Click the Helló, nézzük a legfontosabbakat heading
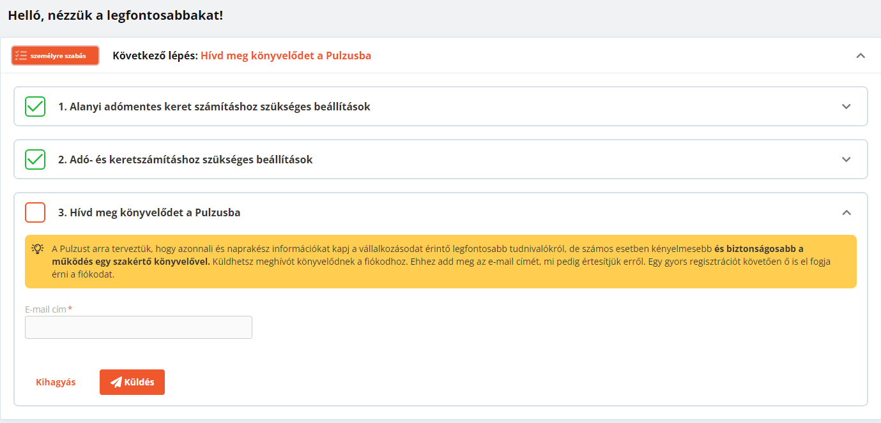Viewport: 881px width, 423px height. coord(115,15)
